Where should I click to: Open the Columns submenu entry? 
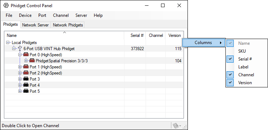click(204, 43)
